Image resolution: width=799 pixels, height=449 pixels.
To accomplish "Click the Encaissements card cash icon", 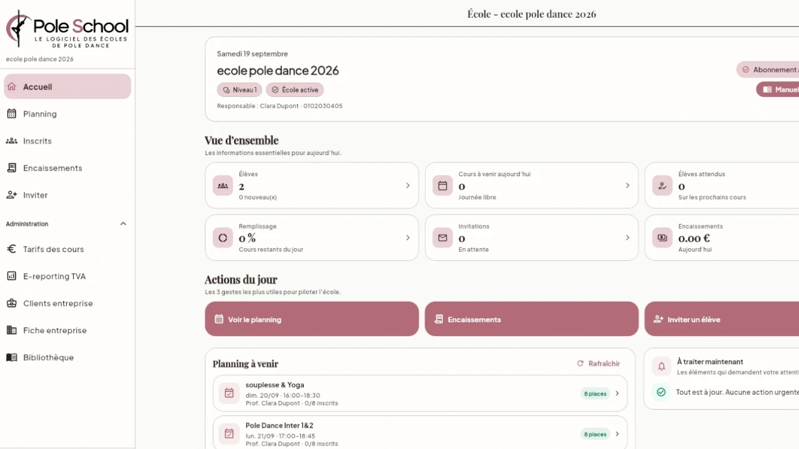I will pos(662,237).
